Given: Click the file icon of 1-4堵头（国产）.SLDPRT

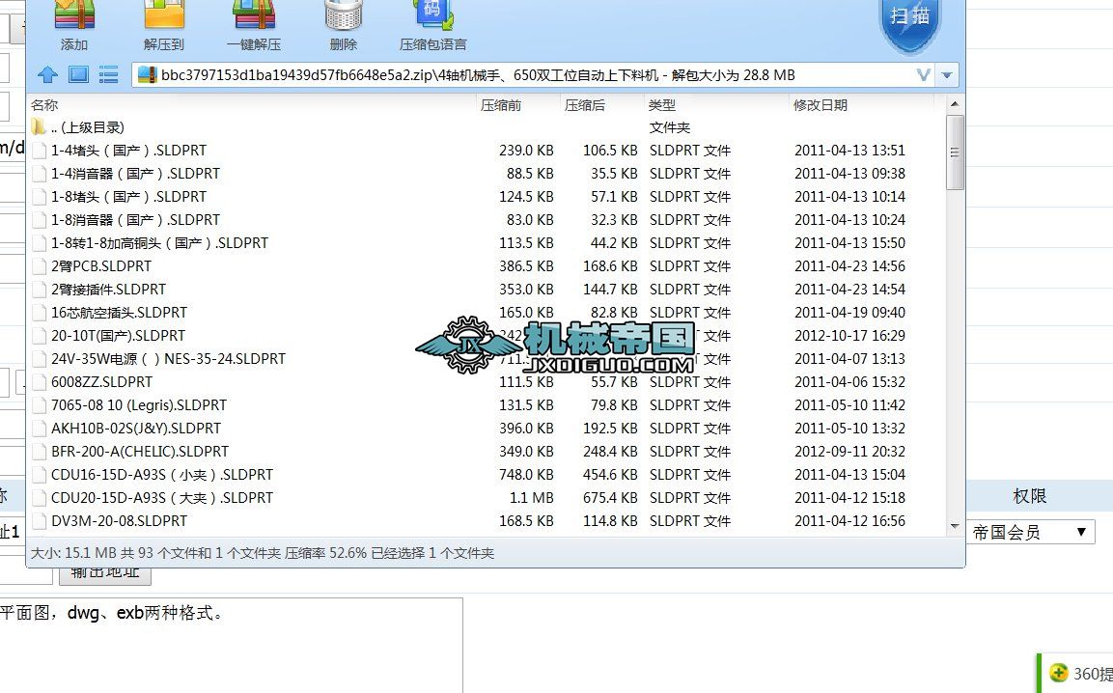Looking at the screenshot, I should pos(39,151).
